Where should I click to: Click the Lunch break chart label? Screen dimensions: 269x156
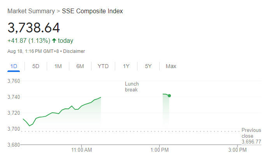132,87
